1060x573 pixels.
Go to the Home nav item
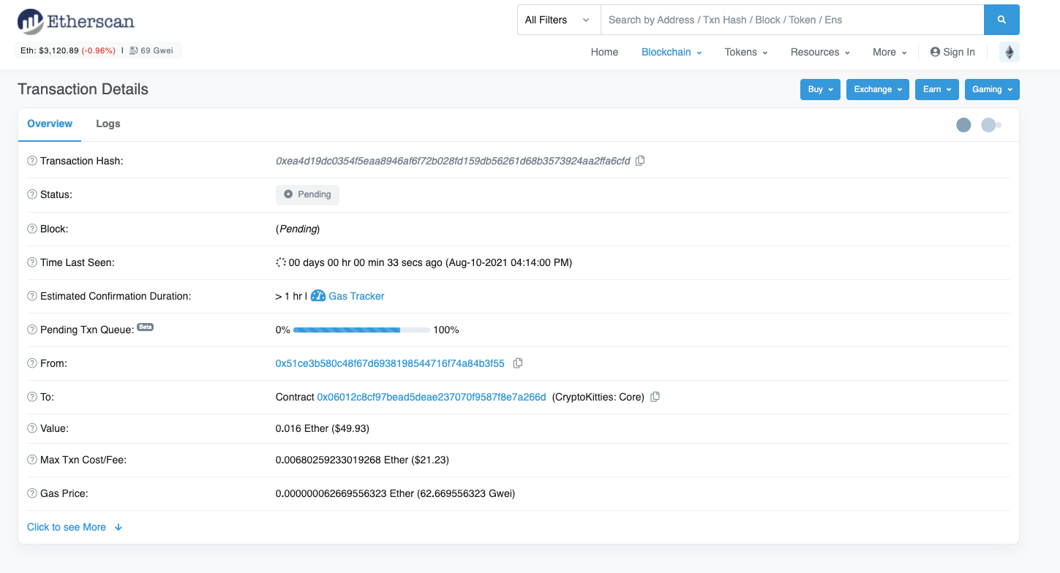[x=604, y=52]
